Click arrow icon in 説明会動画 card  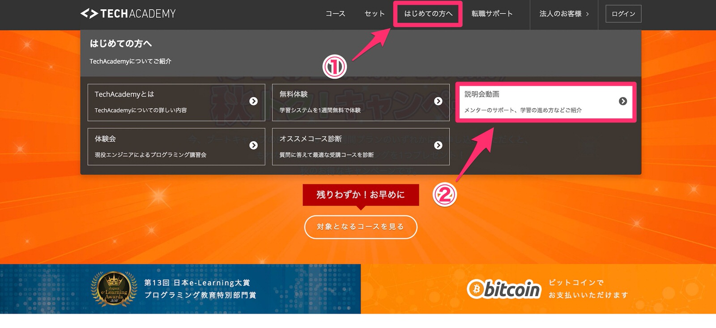pos(623,101)
